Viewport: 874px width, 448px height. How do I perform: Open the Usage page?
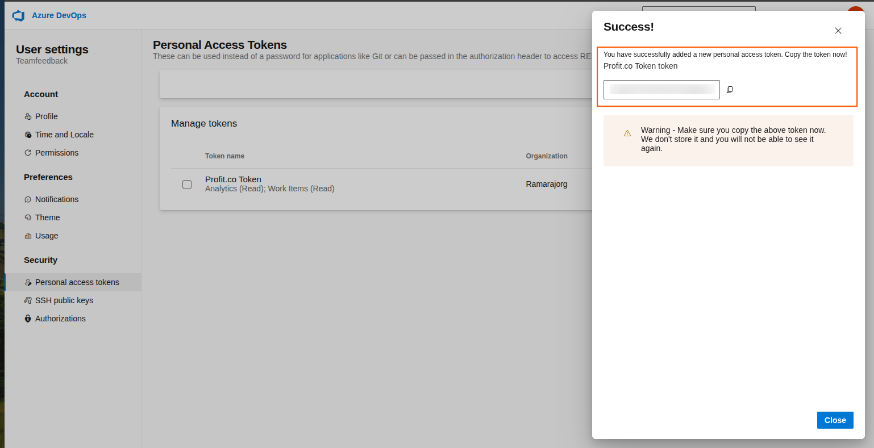(x=47, y=236)
